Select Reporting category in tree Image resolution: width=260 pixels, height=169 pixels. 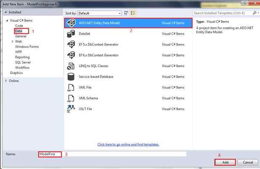click(x=22, y=57)
